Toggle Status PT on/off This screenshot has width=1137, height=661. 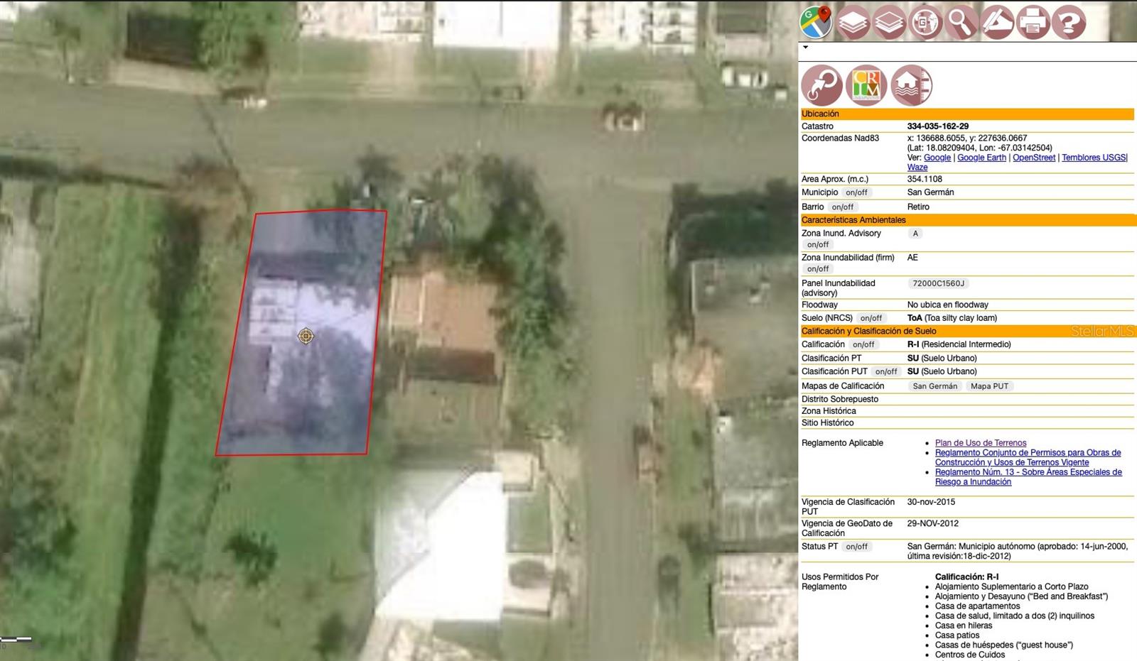coord(856,547)
